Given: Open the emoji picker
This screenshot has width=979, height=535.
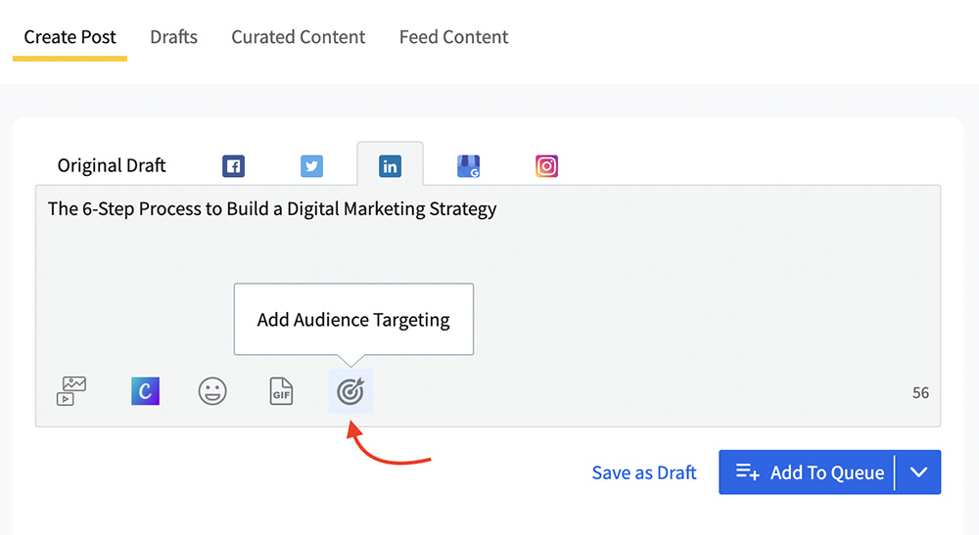Looking at the screenshot, I should (x=212, y=391).
